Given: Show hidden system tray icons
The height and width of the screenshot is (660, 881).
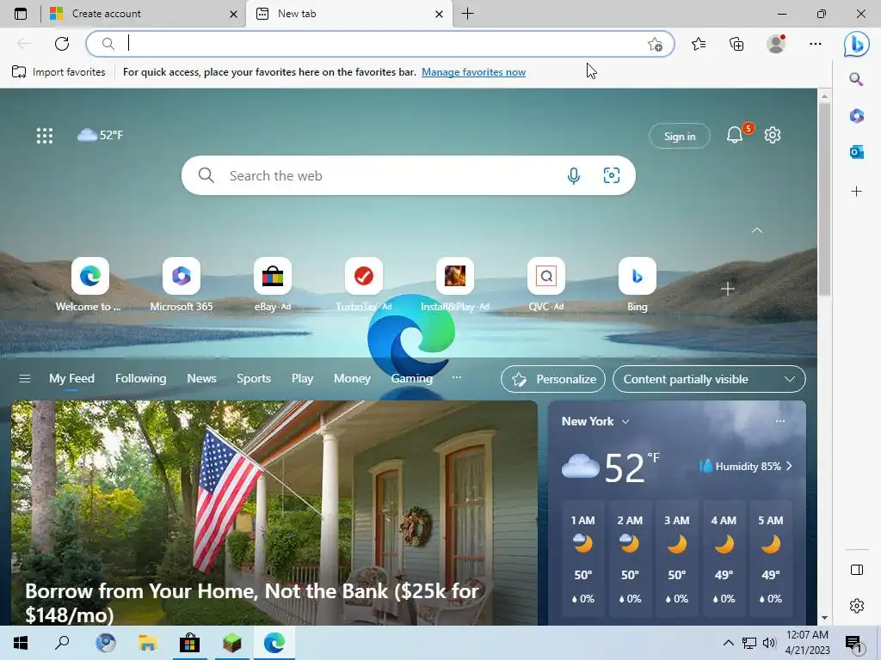Looking at the screenshot, I should click(728, 643).
